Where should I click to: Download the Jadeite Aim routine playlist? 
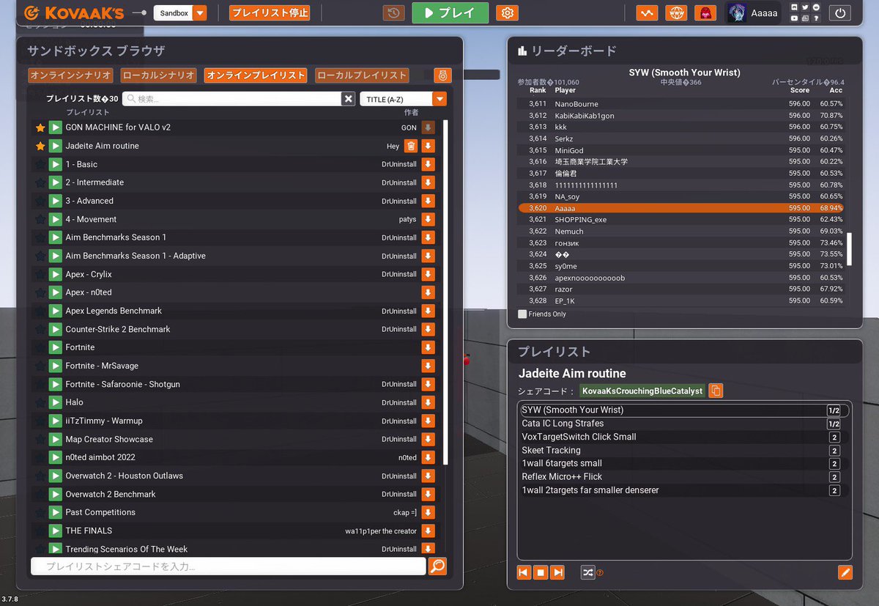429,146
